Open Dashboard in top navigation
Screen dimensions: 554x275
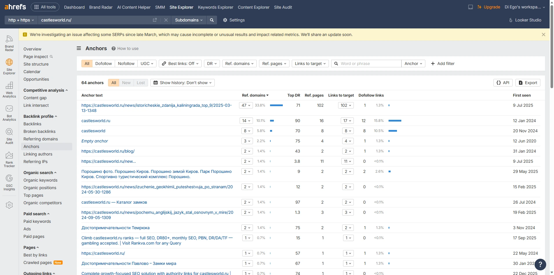(x=74, y=7)
